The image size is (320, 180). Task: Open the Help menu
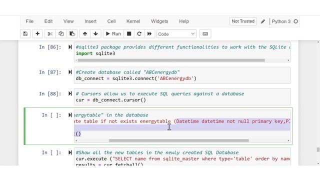(184, 21)
